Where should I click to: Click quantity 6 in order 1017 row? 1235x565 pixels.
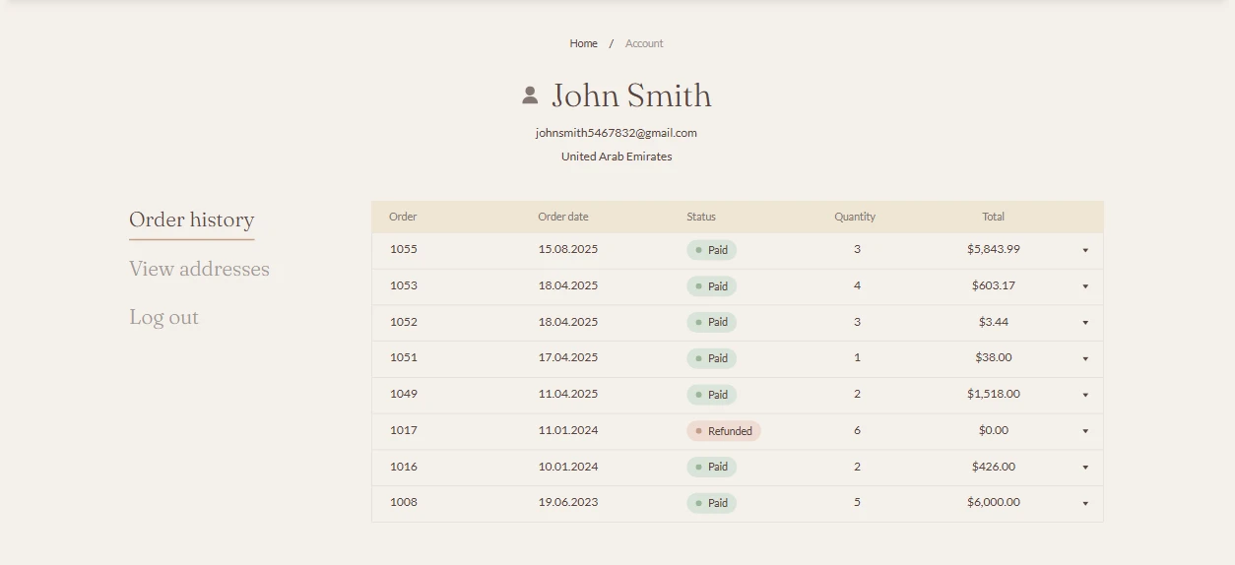pos(857,430)
